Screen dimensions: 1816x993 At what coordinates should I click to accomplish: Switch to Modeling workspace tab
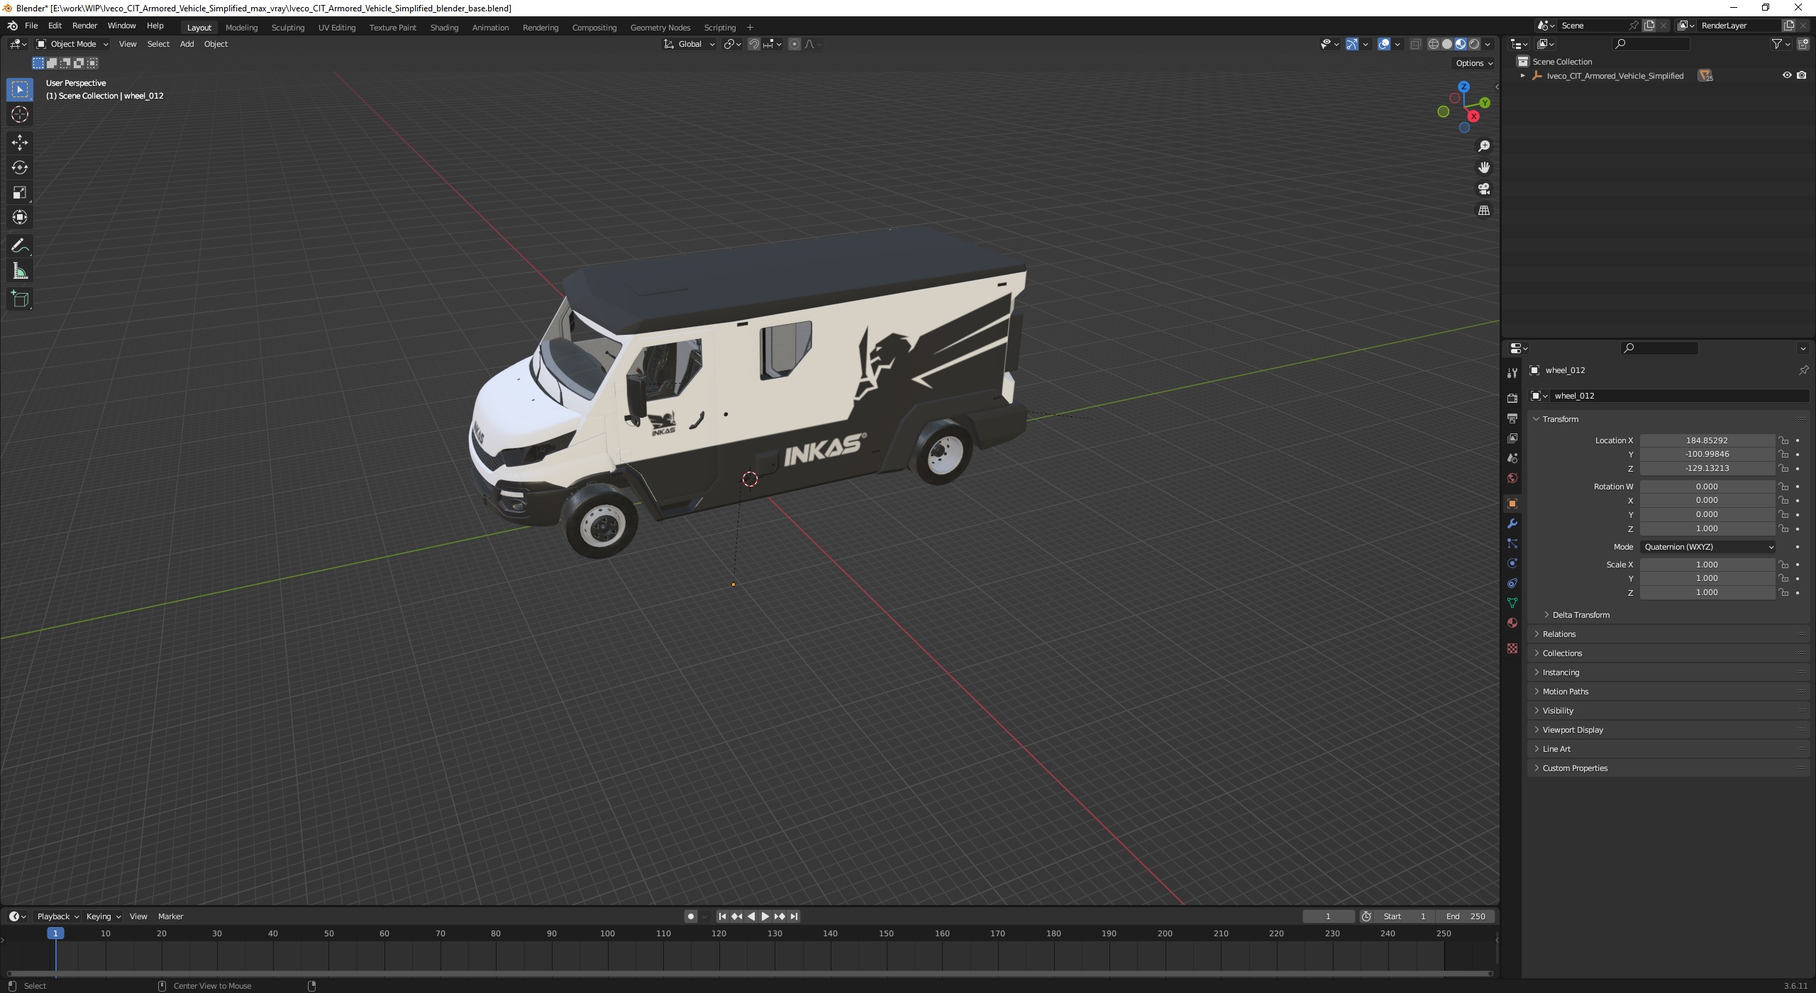tap(241, 28)
